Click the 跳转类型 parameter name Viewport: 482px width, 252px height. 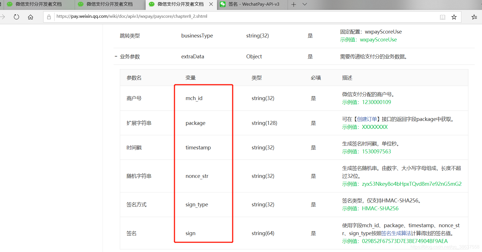[x=130, y=36]
